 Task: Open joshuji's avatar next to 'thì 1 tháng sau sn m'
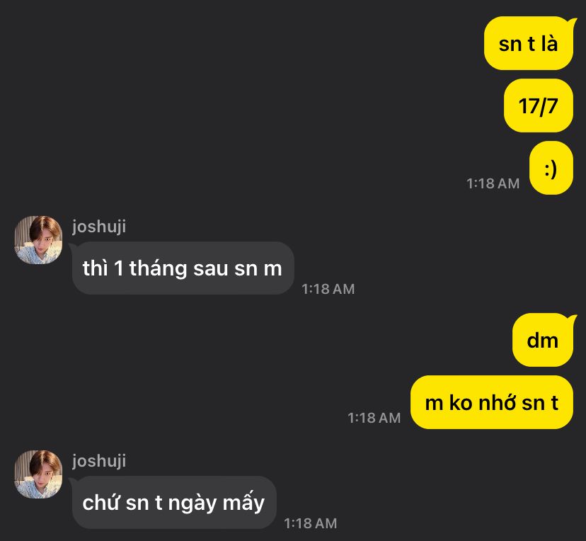38,239
